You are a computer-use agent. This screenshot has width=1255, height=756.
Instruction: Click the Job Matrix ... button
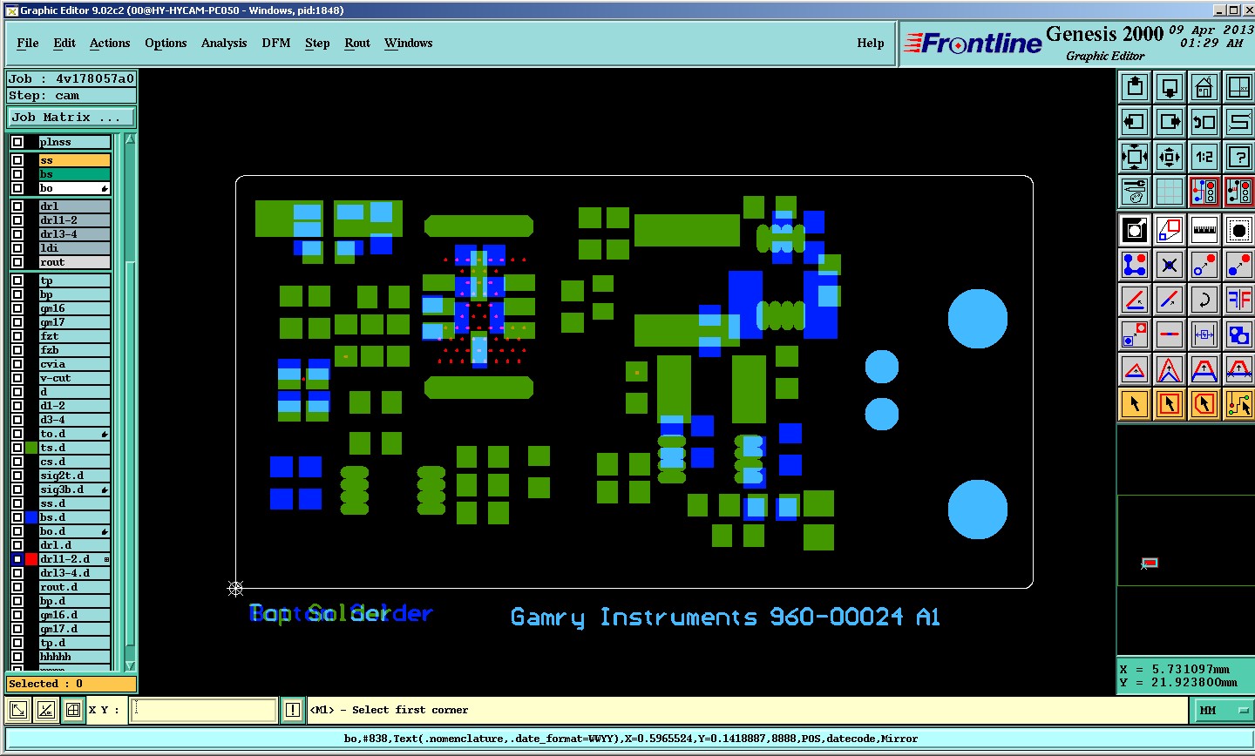coord(72,117)
